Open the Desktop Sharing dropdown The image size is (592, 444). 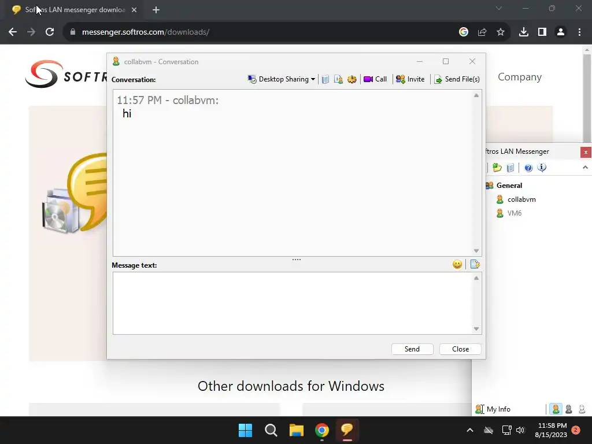pos(282,79)
